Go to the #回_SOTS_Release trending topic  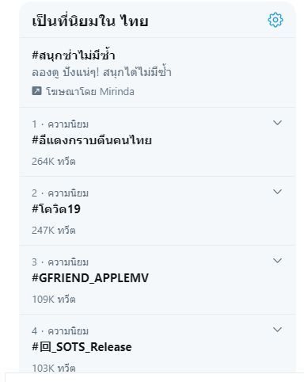coord(82,347)
